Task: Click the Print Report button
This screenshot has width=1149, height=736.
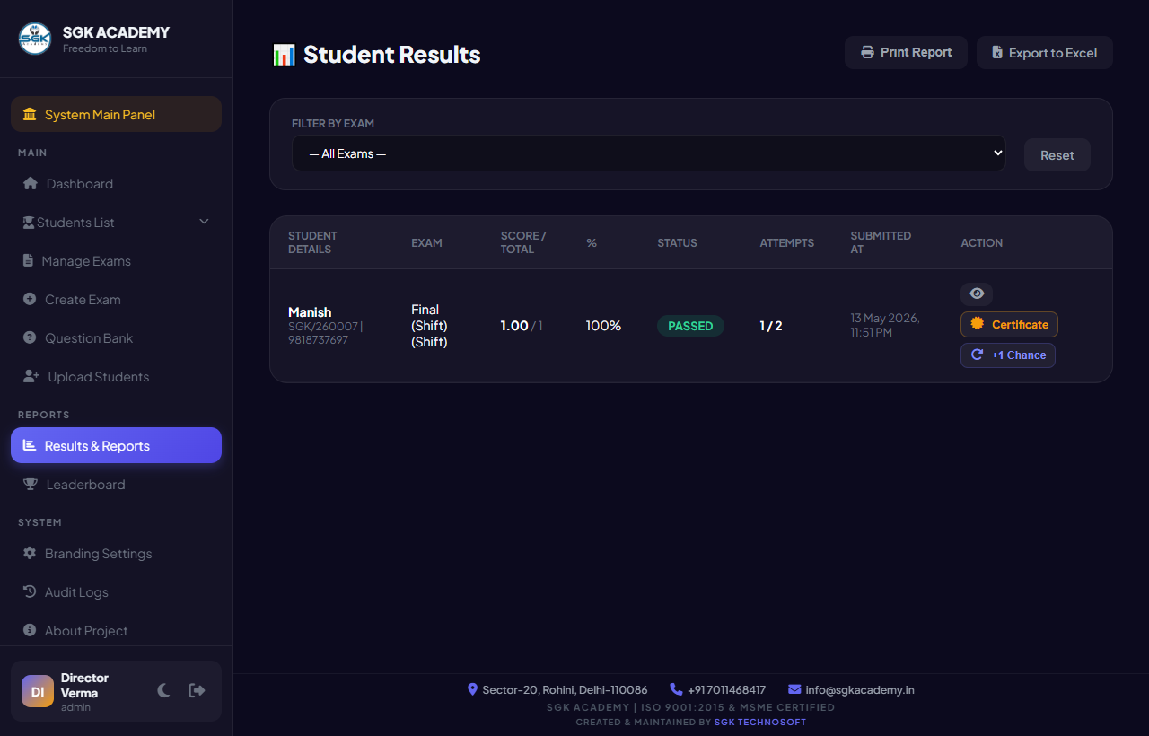Action: 906,52
